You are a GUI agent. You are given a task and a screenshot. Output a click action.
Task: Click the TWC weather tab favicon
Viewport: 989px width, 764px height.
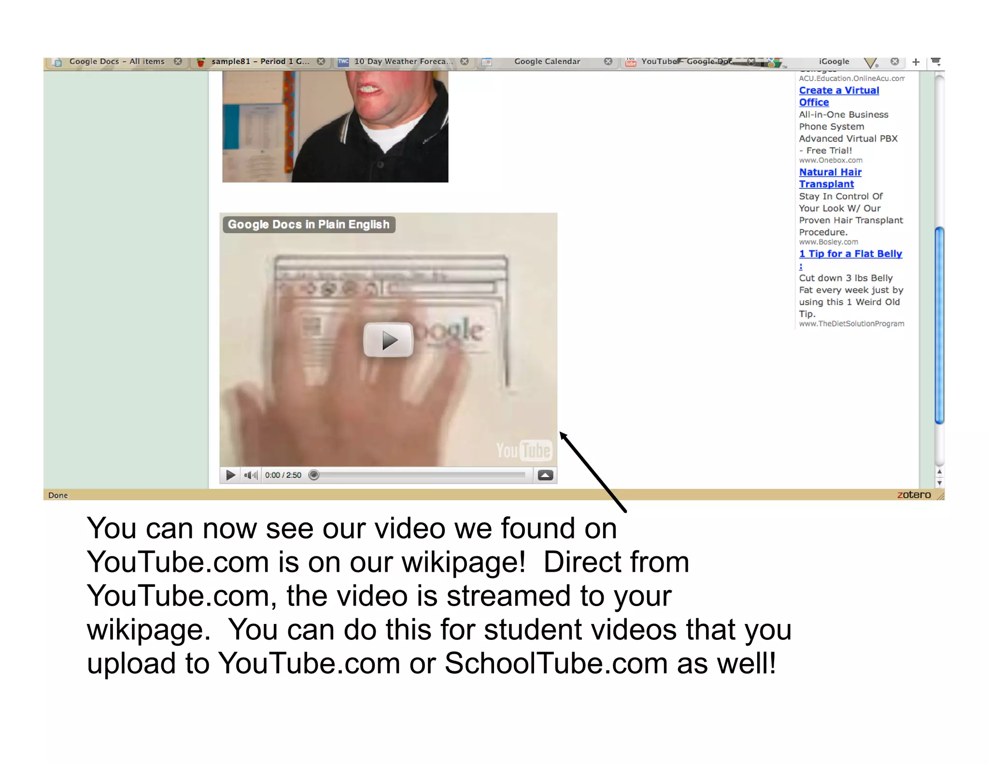pos(343,61)
